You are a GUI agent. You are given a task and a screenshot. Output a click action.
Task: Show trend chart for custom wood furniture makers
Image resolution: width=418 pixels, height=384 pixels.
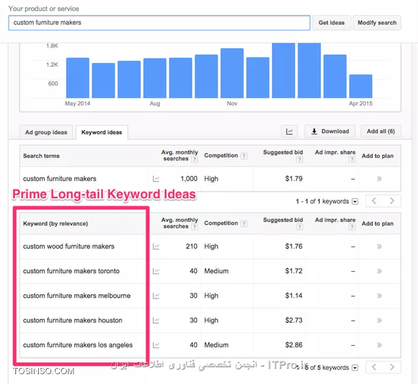pos(156,247)
